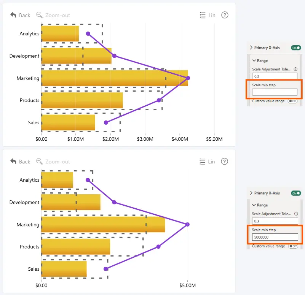Image resolution: width=305 pixels, height=295 pixels.
Task: Click the Marketing category label in lower chart
Action: tap(28, 225)
